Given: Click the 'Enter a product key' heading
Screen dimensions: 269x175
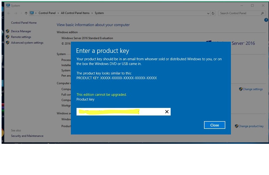Looking at the screenshot, I should tap(103, 51).
